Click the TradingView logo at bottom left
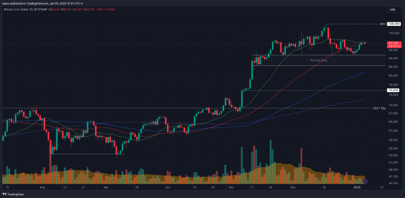This screenshot has width=405, height=198. pyautogui.click(x=8, y=194)
